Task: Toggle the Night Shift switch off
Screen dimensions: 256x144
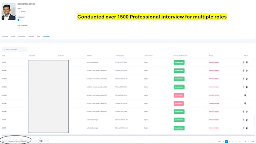Action: point(19,20)
